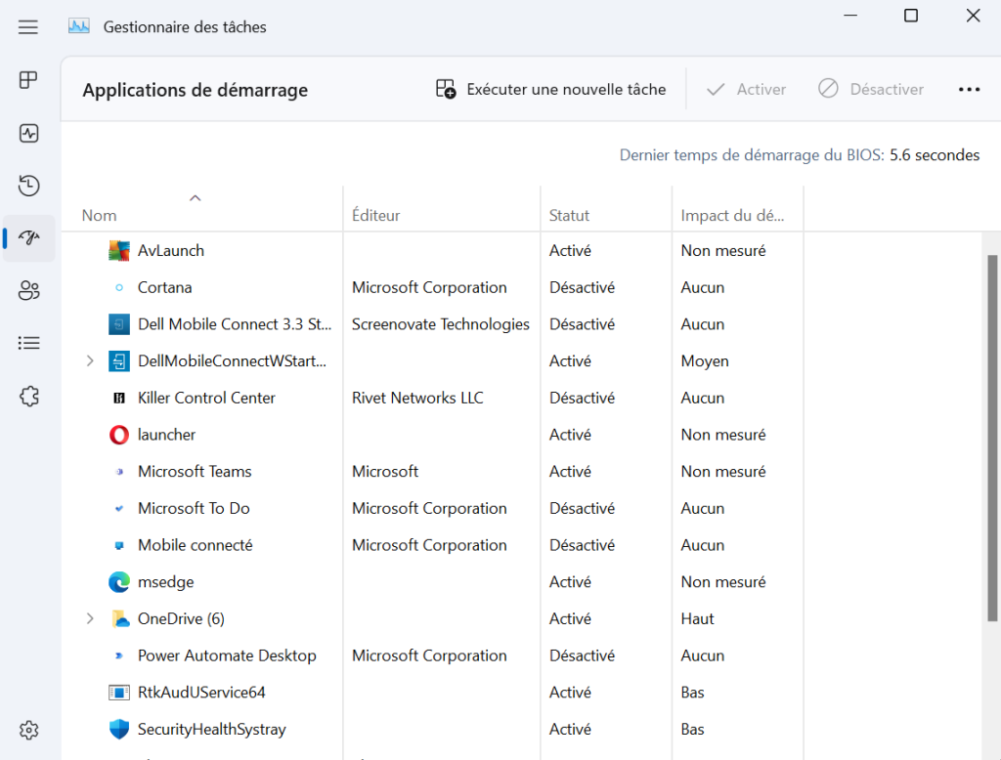The image size is (1001, 760).
Task: Open the more options ellipsis menu
Action: point(969,89)
